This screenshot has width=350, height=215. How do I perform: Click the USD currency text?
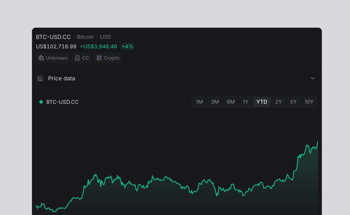105,37
